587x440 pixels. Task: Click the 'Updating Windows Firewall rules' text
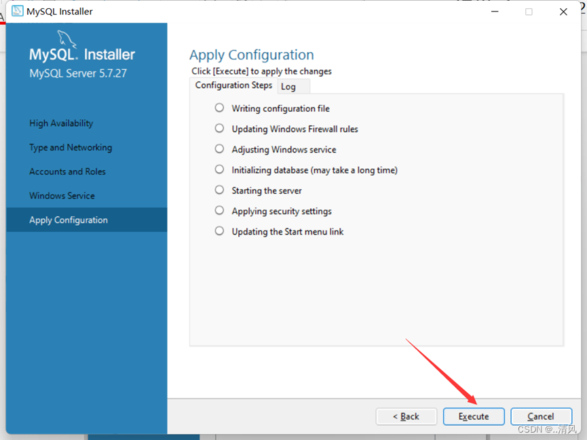point(295,129)
